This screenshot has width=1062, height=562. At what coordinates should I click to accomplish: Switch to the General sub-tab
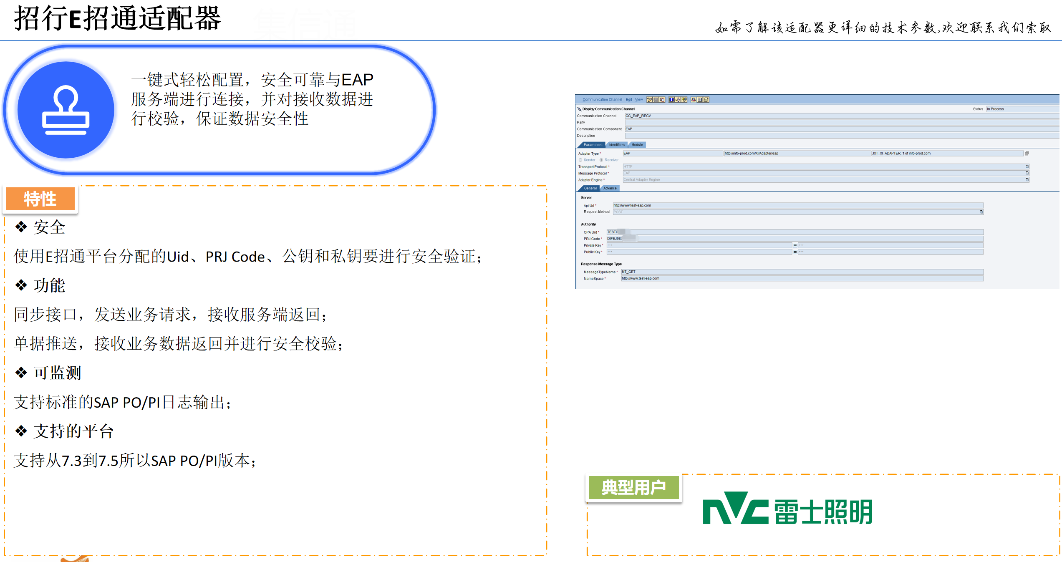(590, 188)
